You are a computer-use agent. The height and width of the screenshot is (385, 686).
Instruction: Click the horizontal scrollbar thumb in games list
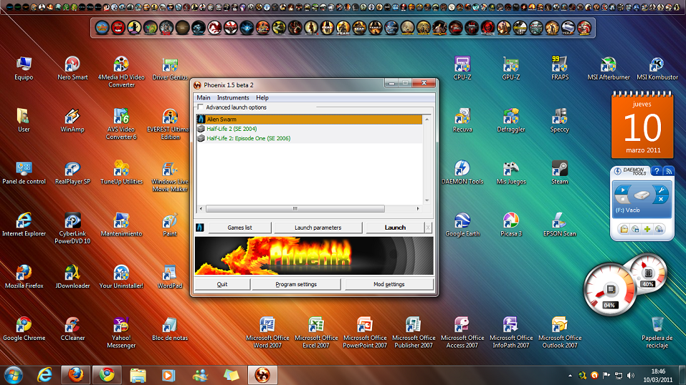click(295, 208)
